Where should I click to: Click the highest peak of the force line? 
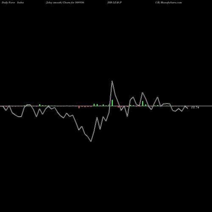(x=112, y=81)
